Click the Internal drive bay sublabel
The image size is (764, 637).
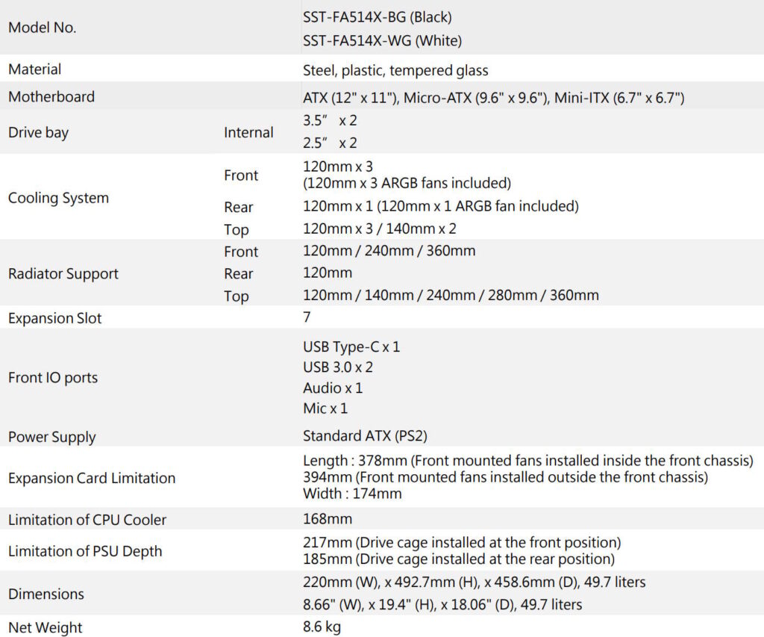point(248,132)
